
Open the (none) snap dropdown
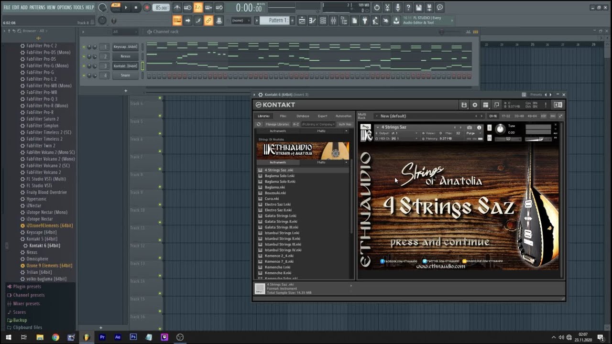coord(240,21)
